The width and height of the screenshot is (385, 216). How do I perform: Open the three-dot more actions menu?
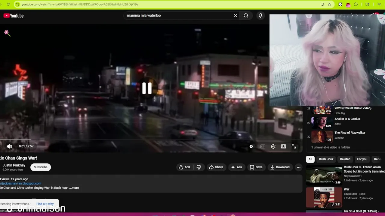[298, 167]
